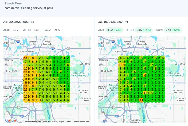Open the map Terms link

point(69,121)
